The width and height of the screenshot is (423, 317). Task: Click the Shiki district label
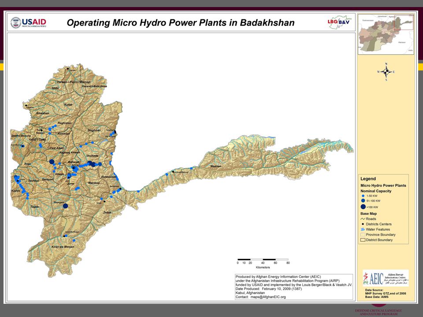(56, 88)
